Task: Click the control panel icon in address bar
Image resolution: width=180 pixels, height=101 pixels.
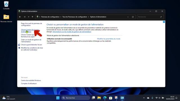Action: [37, 17]
